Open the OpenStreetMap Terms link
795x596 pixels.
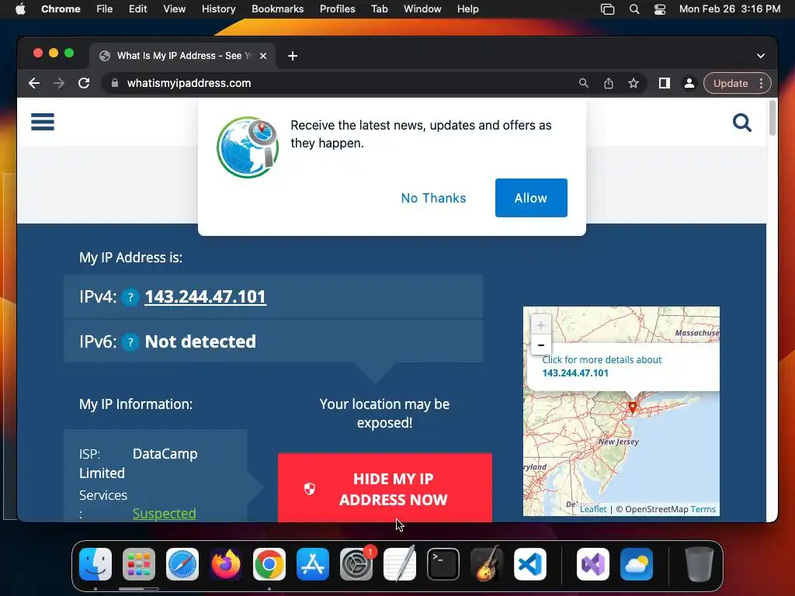703,509
